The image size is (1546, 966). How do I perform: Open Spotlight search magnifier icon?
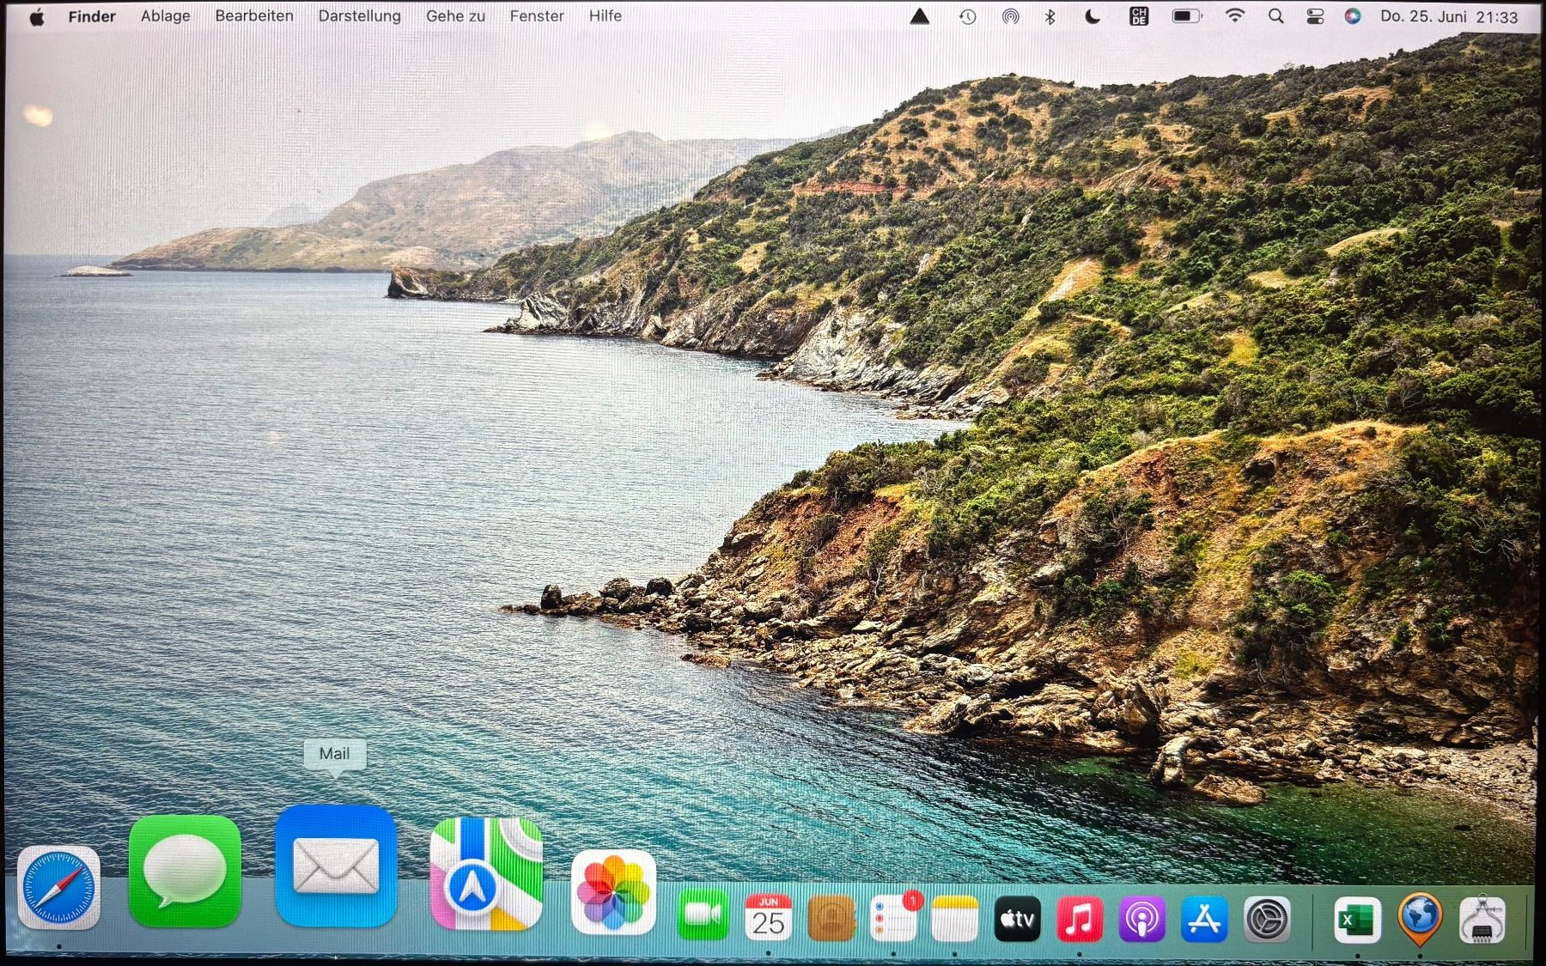coord(1276,16)
